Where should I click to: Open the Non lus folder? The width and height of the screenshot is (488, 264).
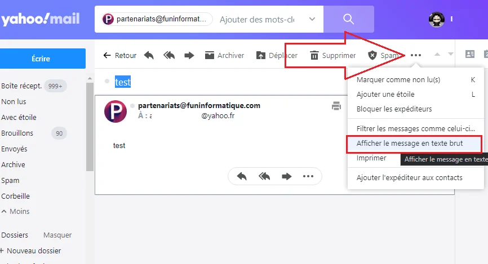(x=14, y=101)
